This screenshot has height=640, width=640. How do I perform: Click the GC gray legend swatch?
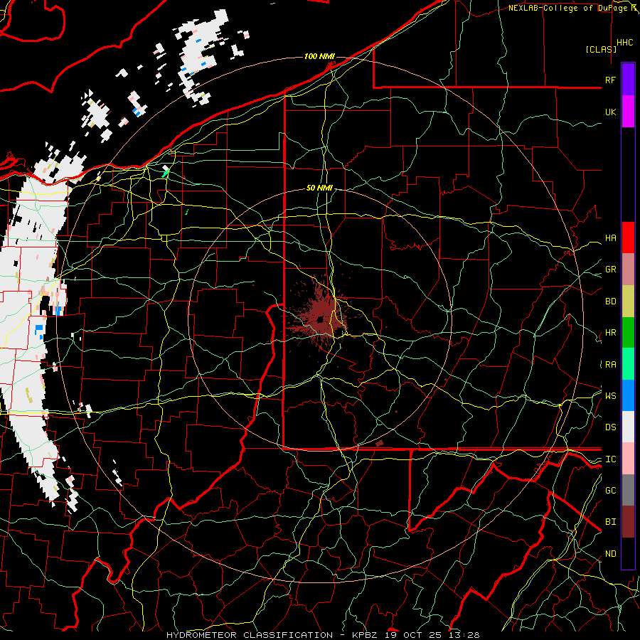coord(628,490)
